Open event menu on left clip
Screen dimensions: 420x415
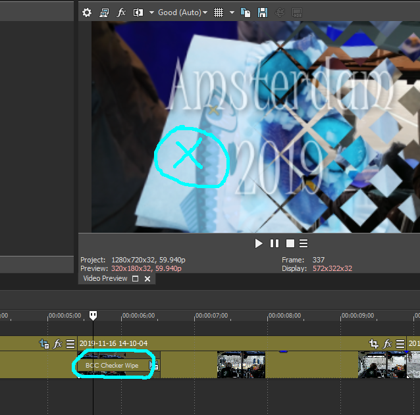[70, 344]
